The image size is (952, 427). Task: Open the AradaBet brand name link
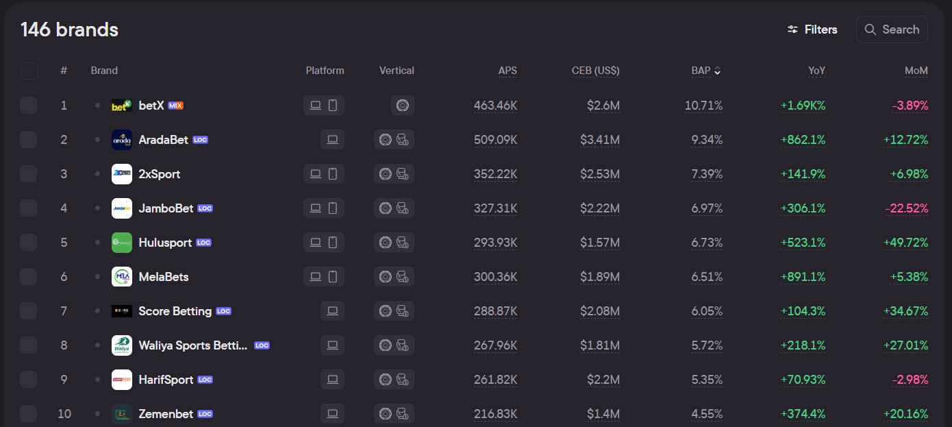[x=163, y=140]
